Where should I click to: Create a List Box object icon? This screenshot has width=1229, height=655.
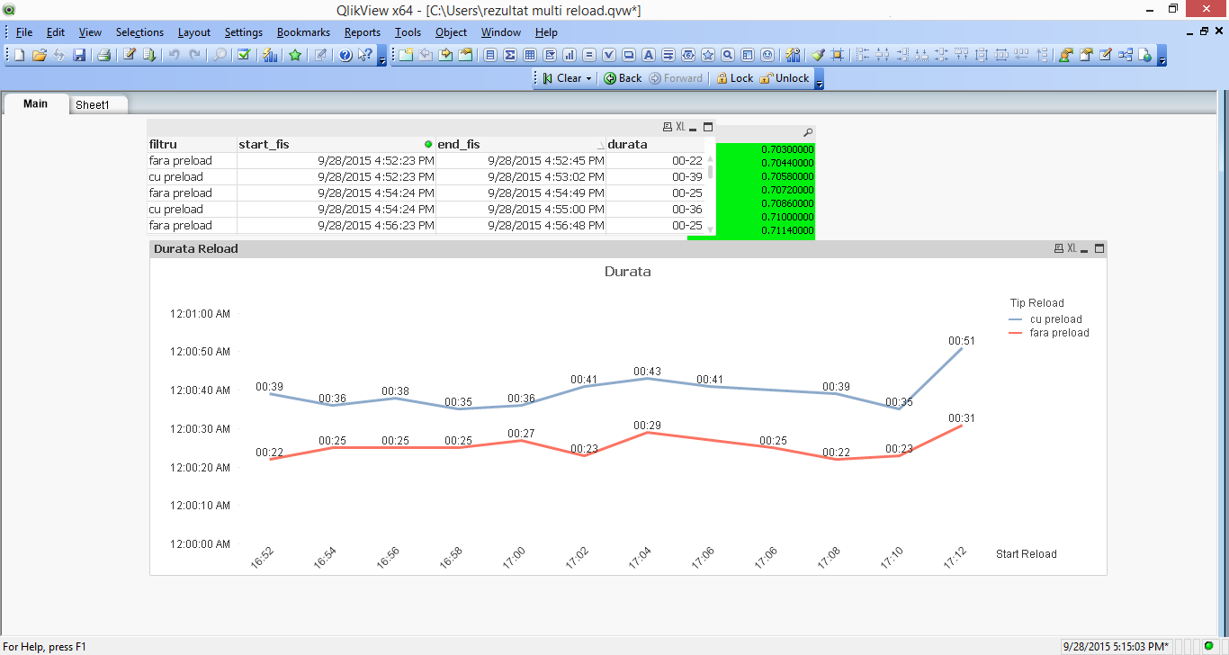pyautogui.click(x=490, y=55)
